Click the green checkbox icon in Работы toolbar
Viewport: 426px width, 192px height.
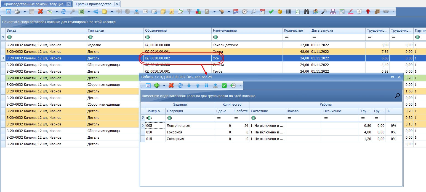click(x=224, y=86)
